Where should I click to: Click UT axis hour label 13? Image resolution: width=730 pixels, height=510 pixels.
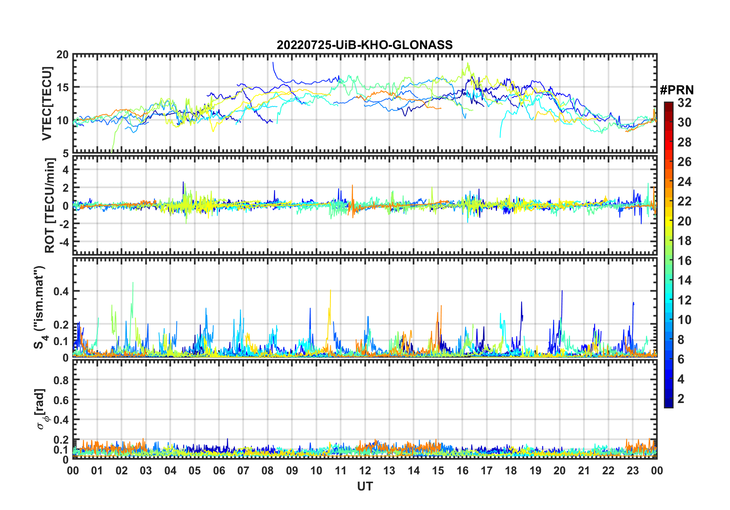tap(389, 471)
